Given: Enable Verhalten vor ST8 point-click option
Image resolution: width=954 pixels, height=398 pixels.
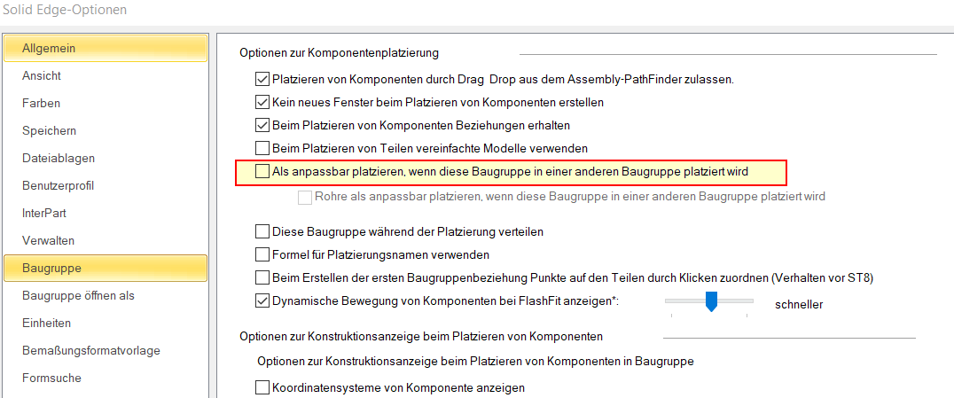Looking at the screenshot, I should coord(262,277).
